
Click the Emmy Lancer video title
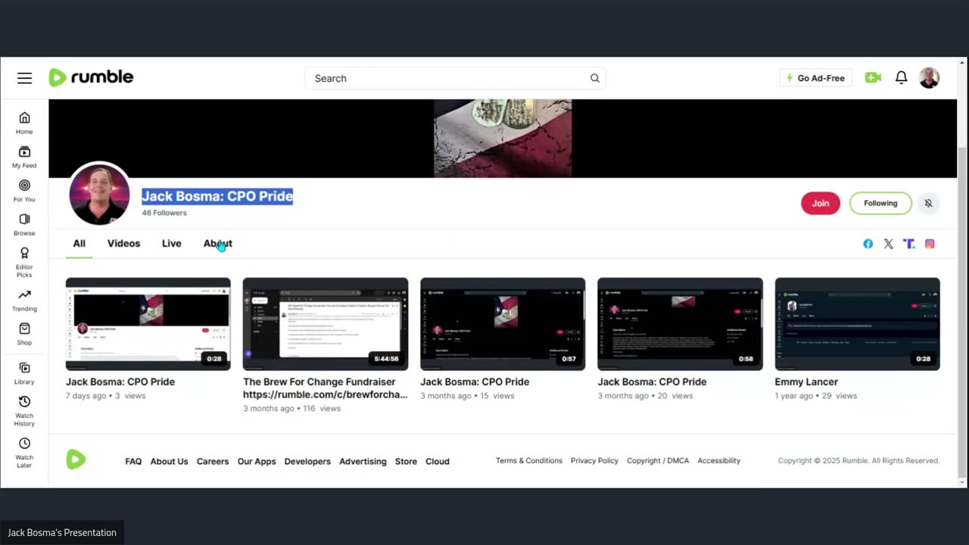click(806, 381)
